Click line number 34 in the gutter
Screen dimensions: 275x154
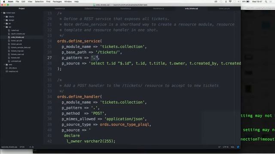pyautogui.click(x=49, y=97)
